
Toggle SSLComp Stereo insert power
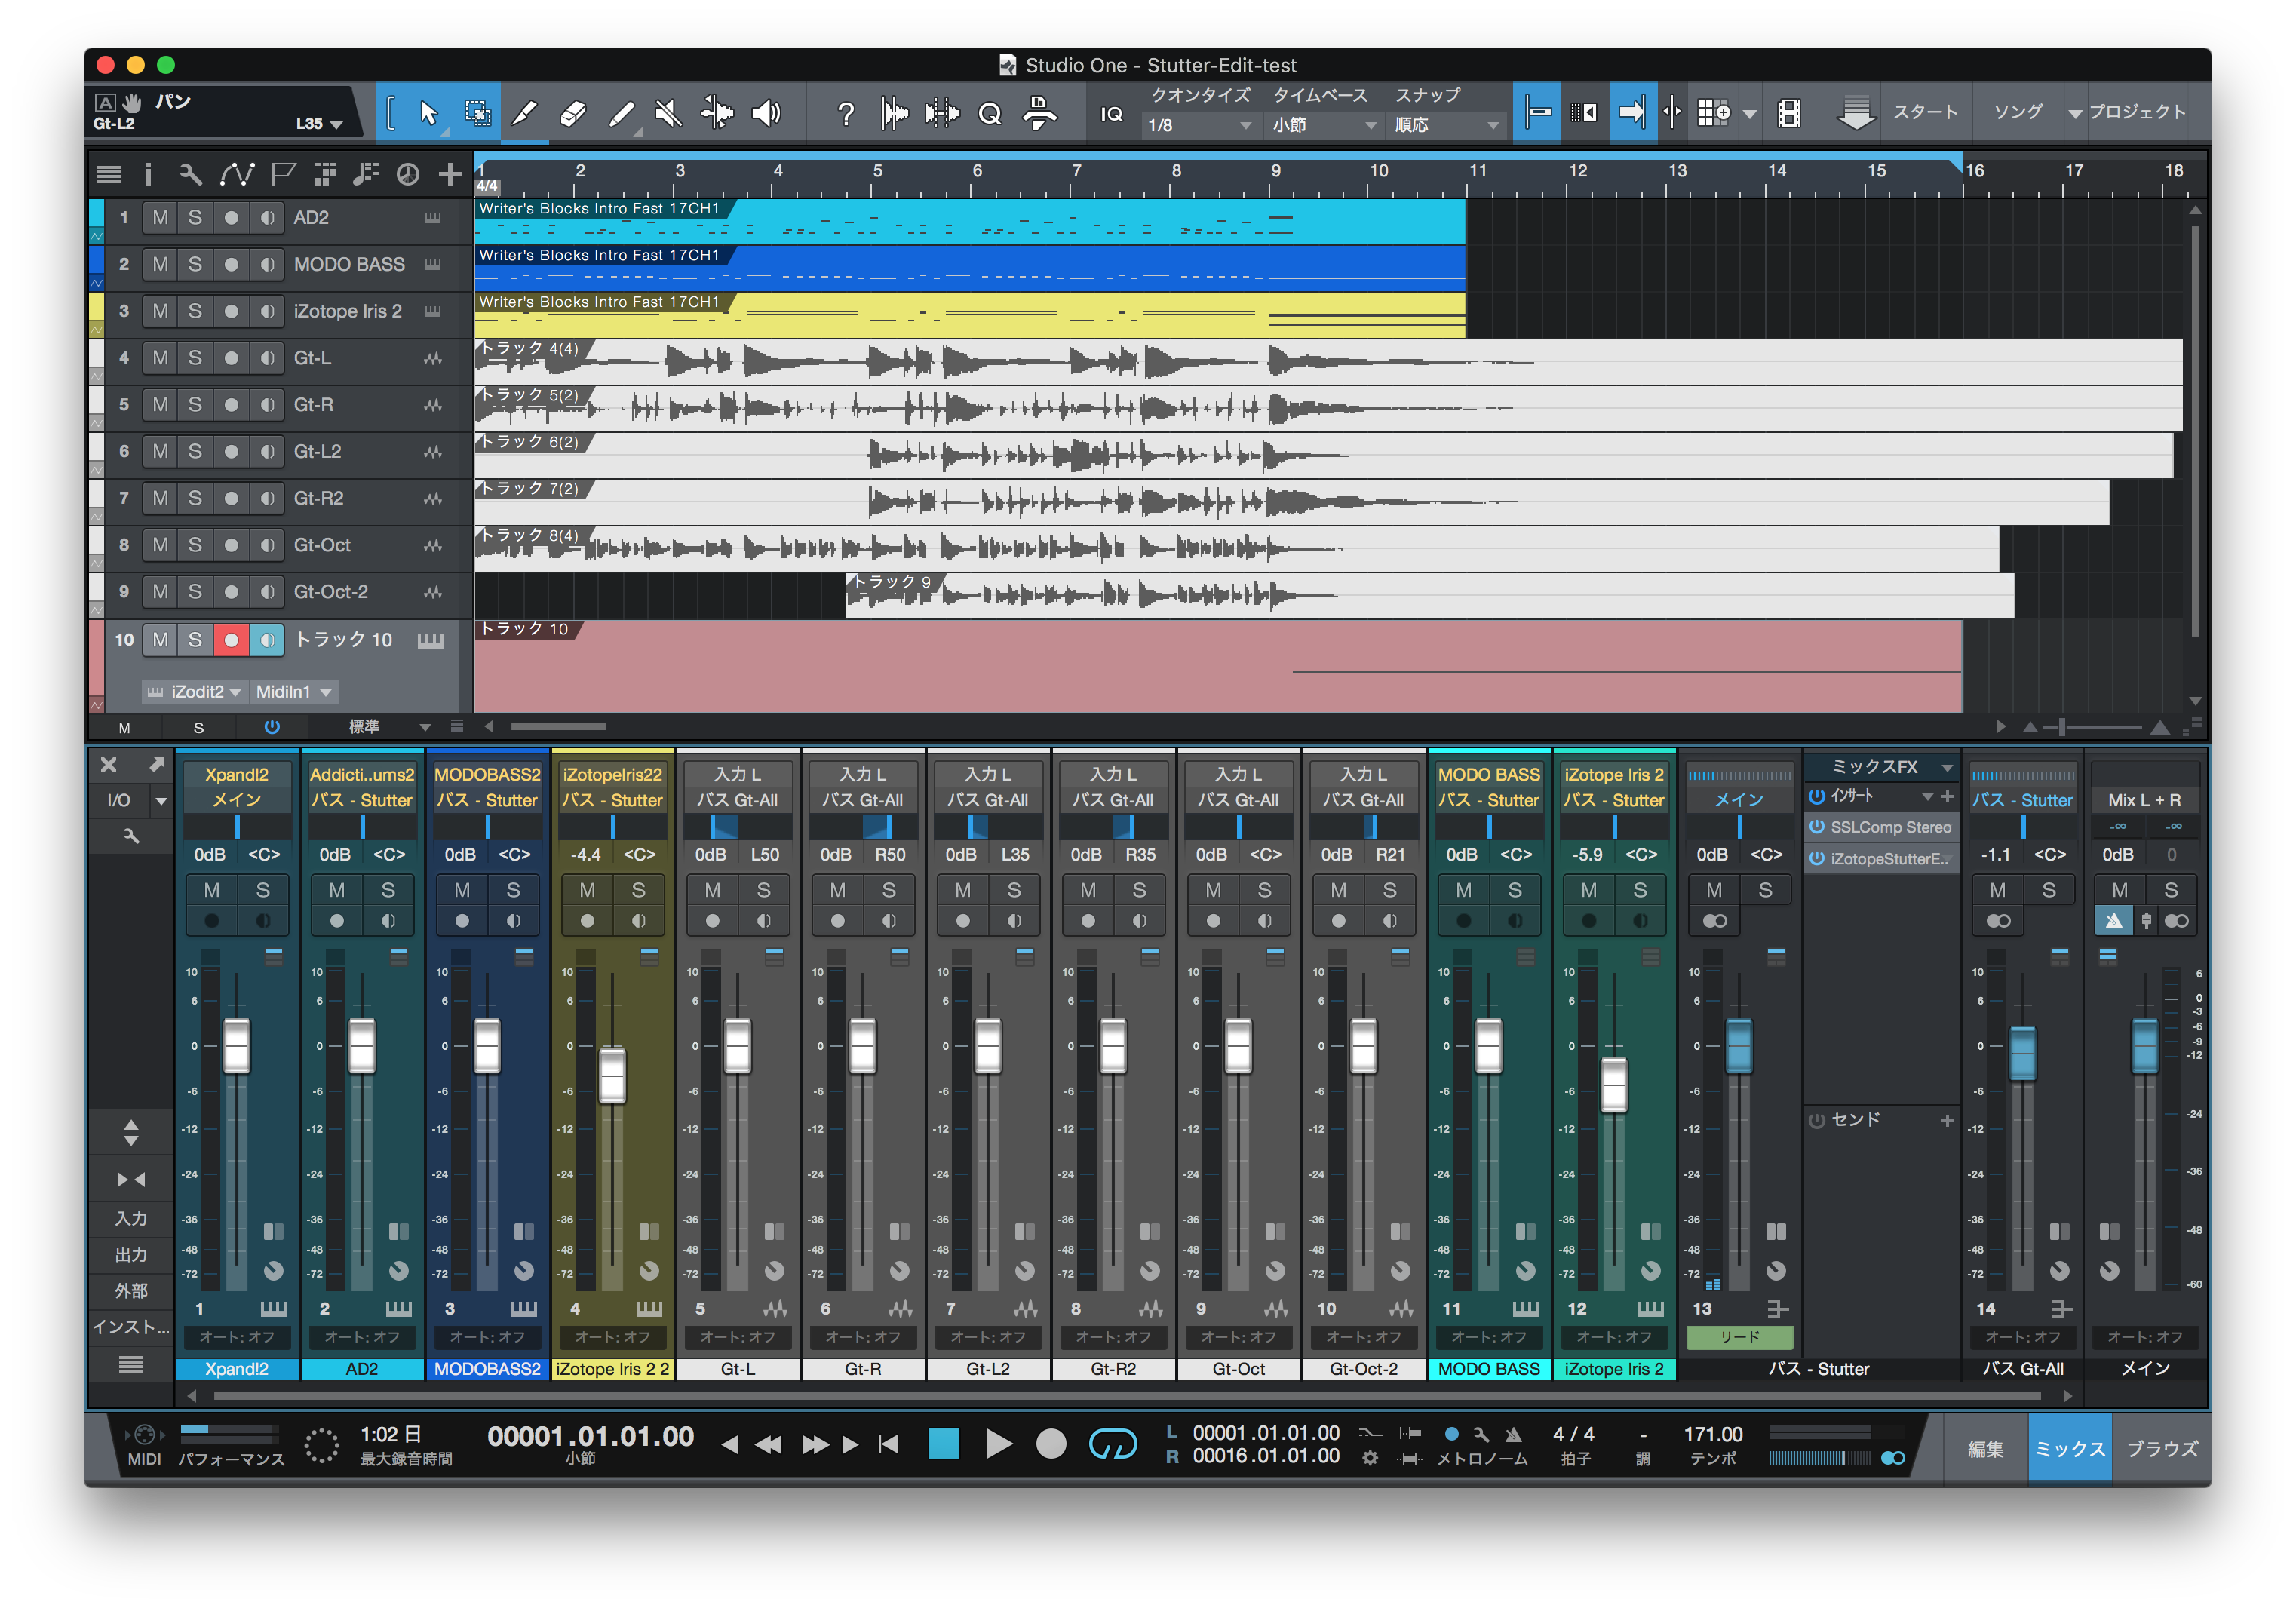click(1817, 827)
